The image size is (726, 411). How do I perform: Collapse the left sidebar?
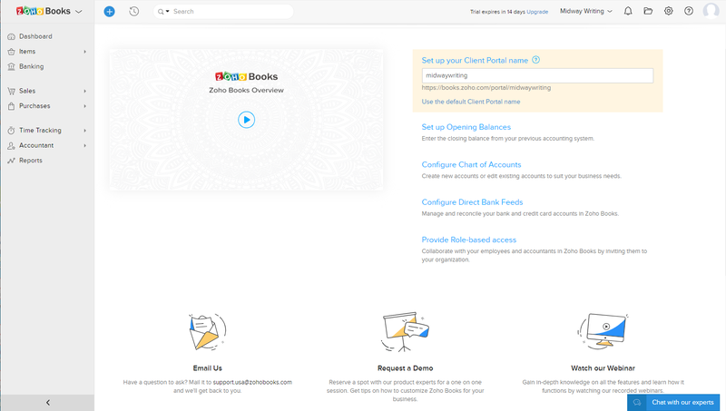point(48,403)
